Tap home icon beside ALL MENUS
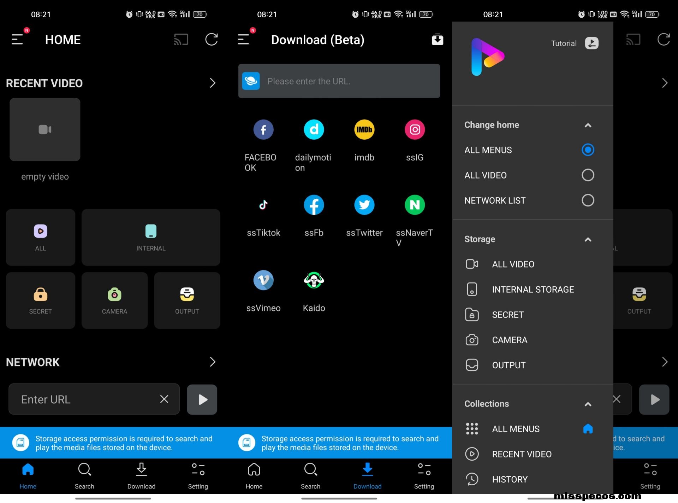The height and width of the screenshot is (503, 678). [x=588, y=429]
